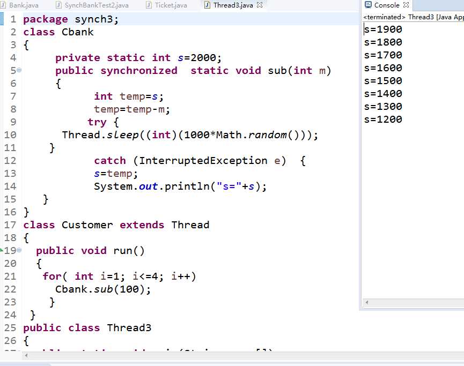This screenshot has height=366, width=464.
Task: Collapse the sub method fold at line 5
Action: [x=19, y=70]
